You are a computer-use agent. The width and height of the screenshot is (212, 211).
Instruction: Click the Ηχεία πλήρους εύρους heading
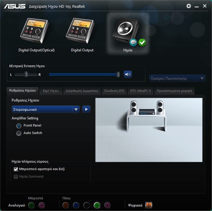pos(30,161)
